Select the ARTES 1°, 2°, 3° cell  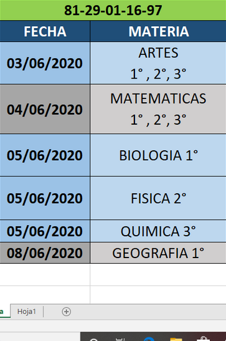[x=158, y=63]
